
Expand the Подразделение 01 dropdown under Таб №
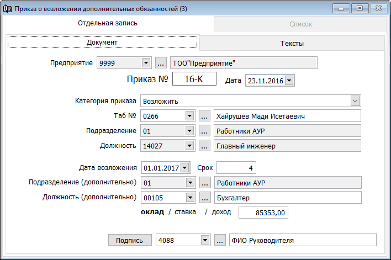coord(190,131)
